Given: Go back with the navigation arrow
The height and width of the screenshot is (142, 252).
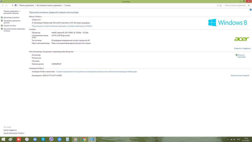Looking at the screenshot, I should [3, 6].
